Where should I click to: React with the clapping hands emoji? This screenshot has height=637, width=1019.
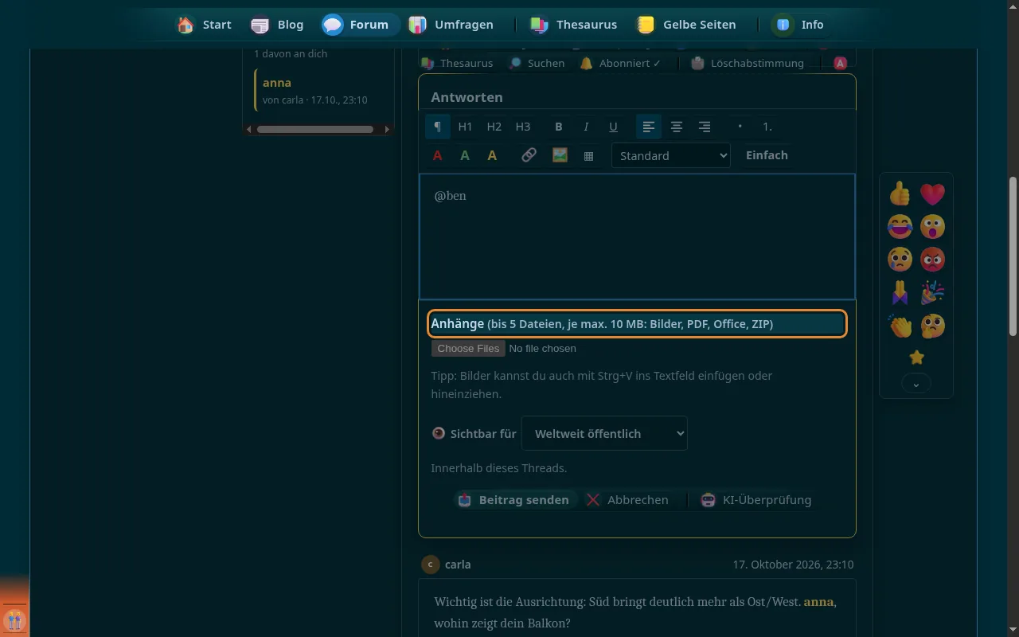tap(900, 325)
